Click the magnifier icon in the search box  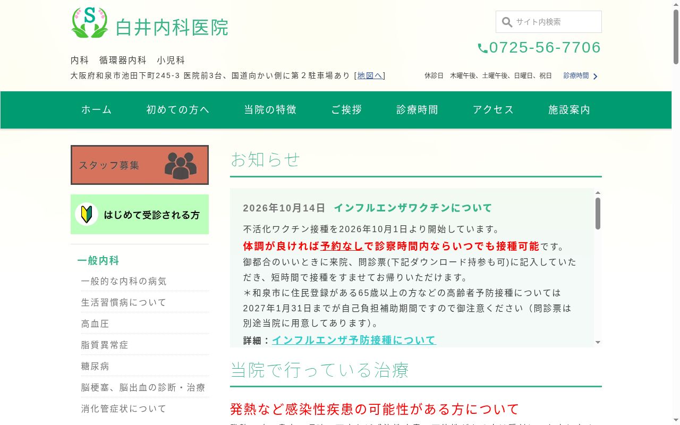click(x=507, y=22)
